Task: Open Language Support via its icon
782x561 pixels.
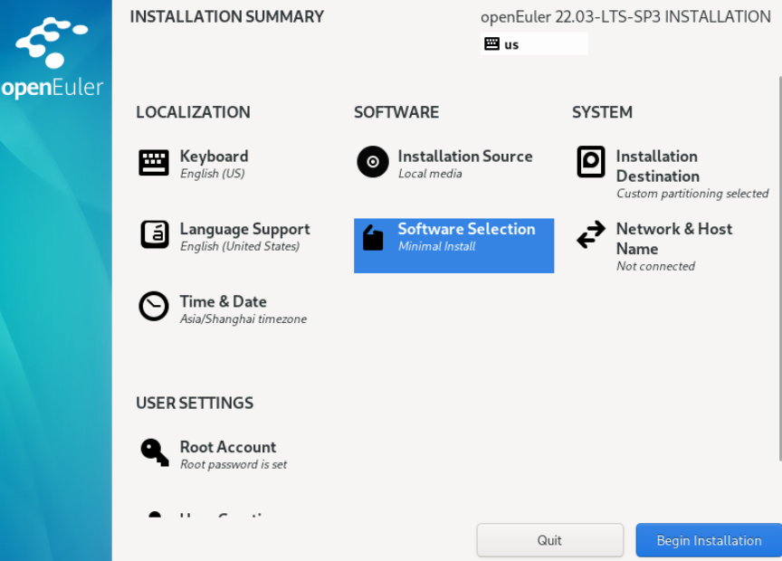Action: (154, 234)
